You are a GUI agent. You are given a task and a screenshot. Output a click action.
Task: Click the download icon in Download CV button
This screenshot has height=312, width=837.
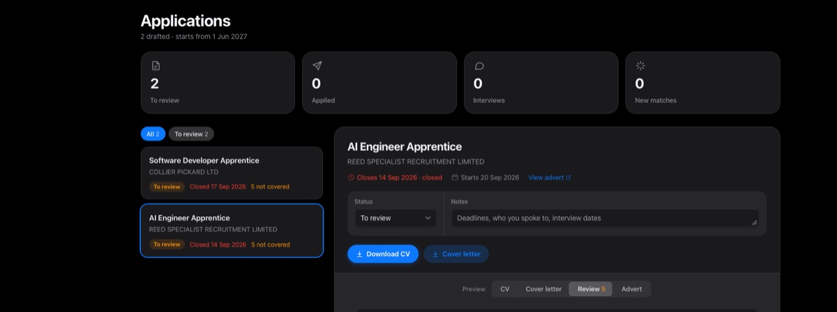(x=360, y=254)
